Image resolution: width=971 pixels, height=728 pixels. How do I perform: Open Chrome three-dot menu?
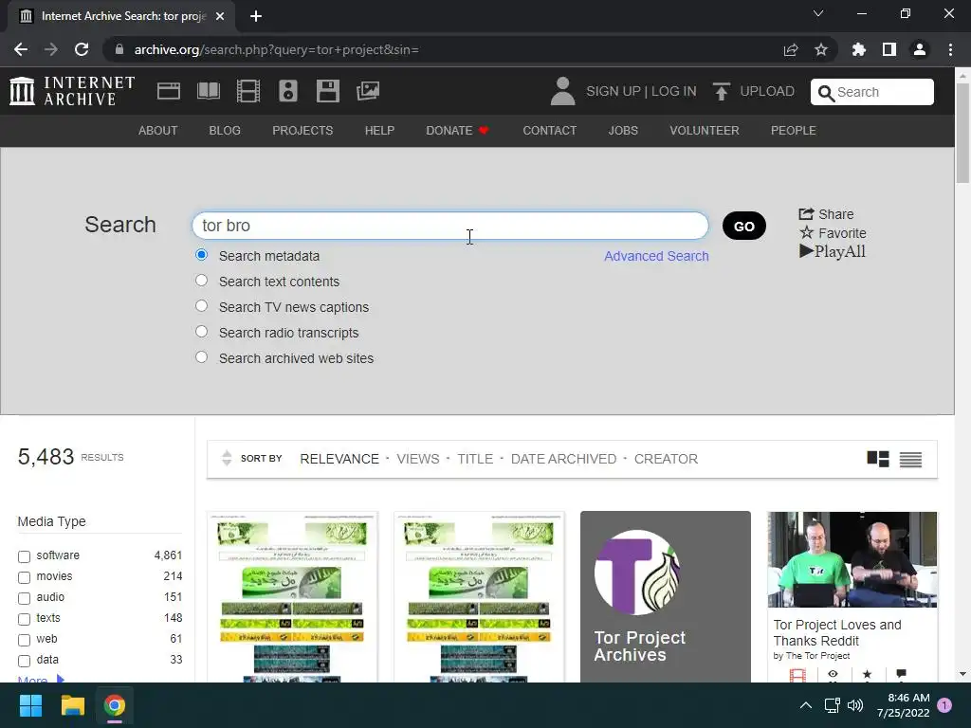pos(950,49)
